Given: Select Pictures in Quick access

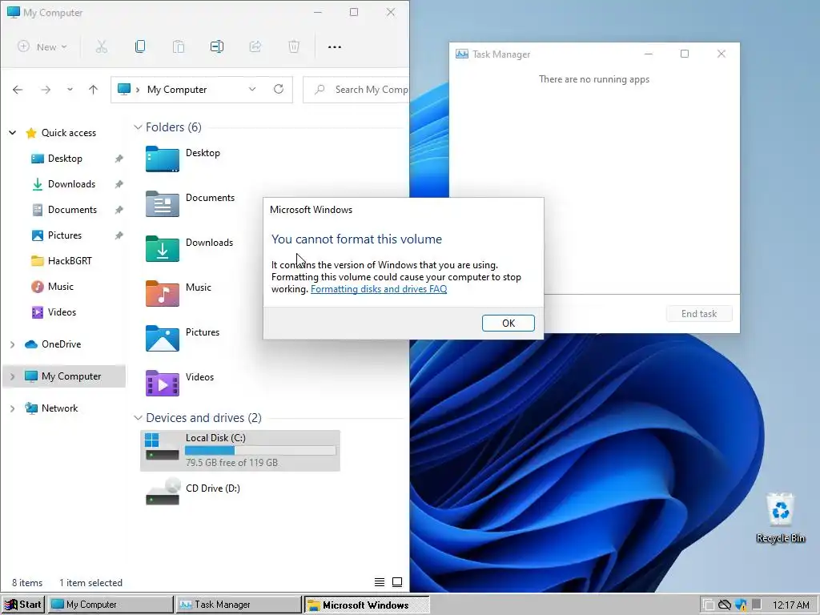Looking at the screenshot, I should pyautogui.click(x=65, y=235).
